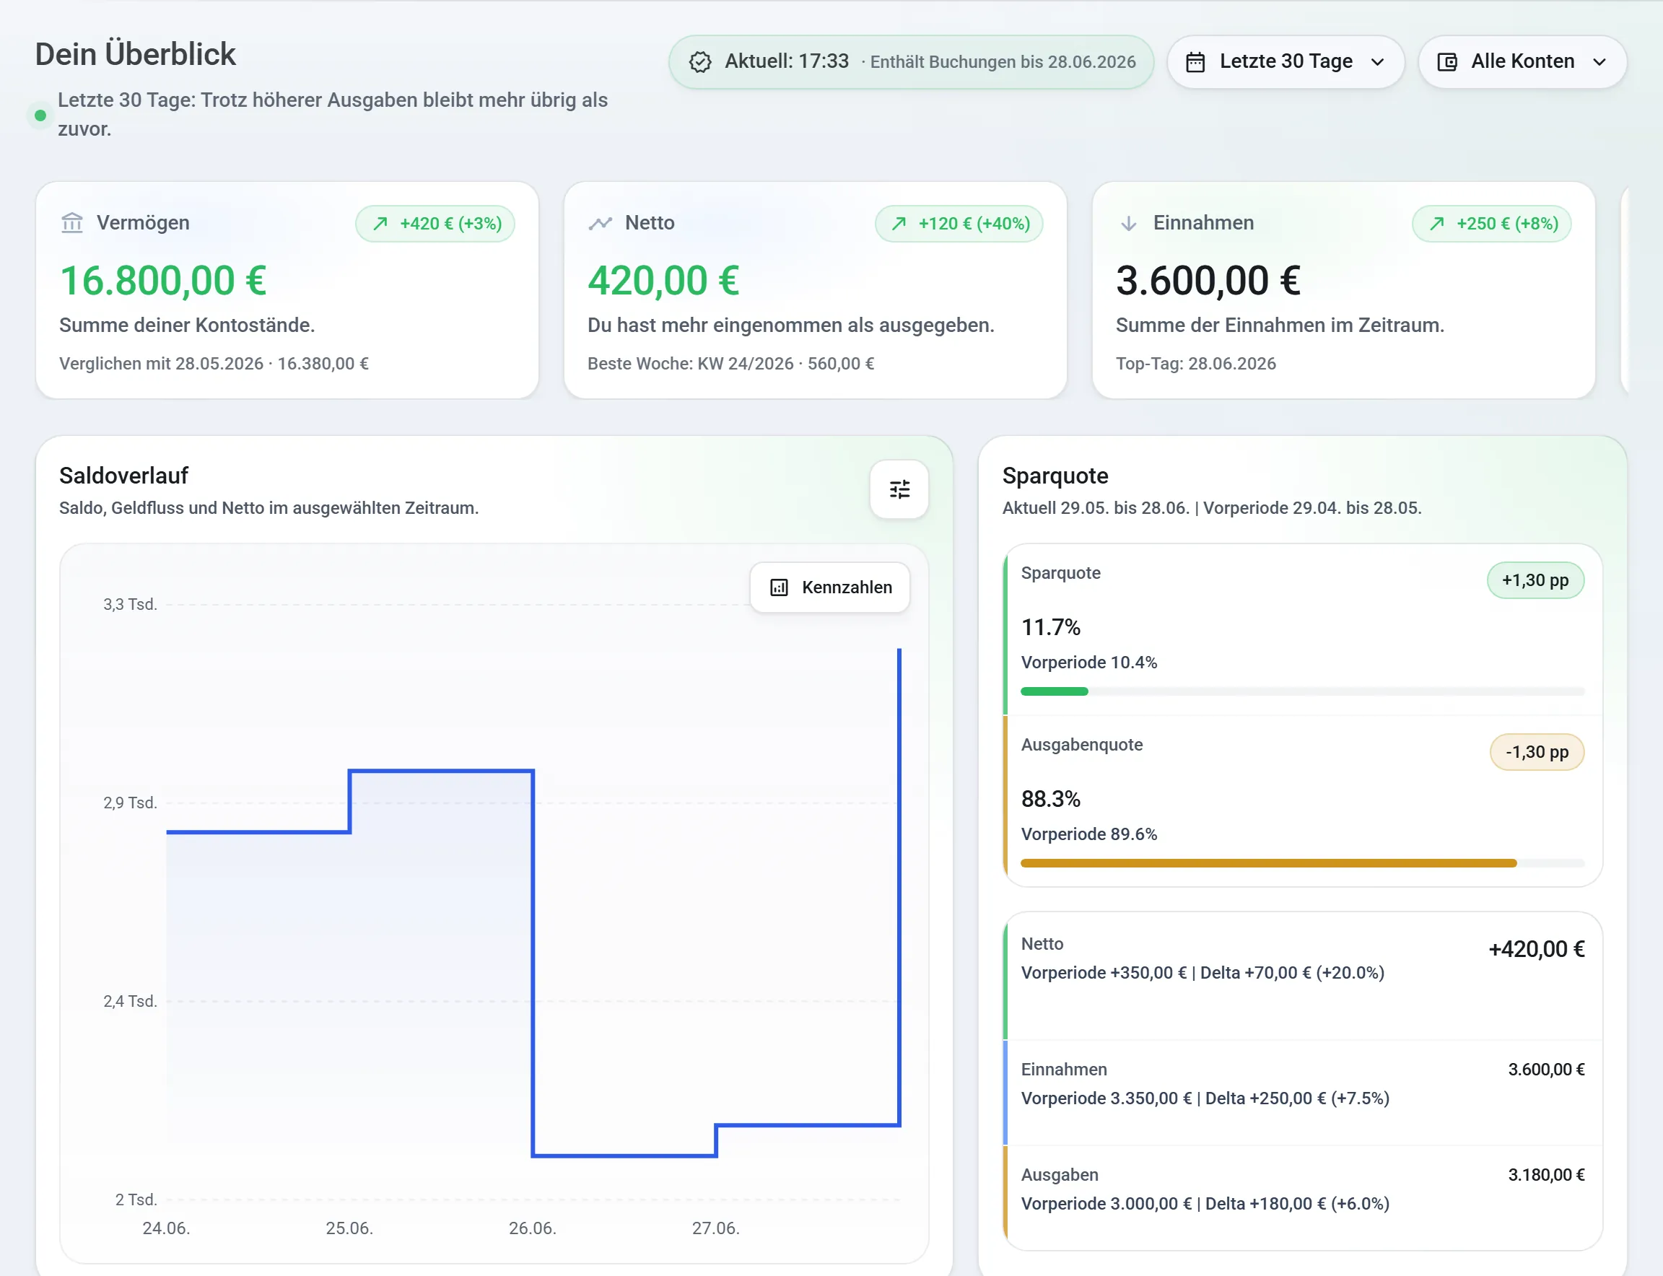Click the up-right arrow in Netto badge
The width and height of the screenshot is (1663, 1276).
tap(899, 223)
